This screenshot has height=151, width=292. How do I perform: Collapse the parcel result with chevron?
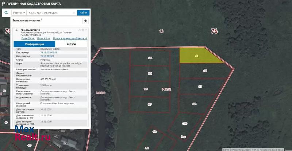point(86,30)
